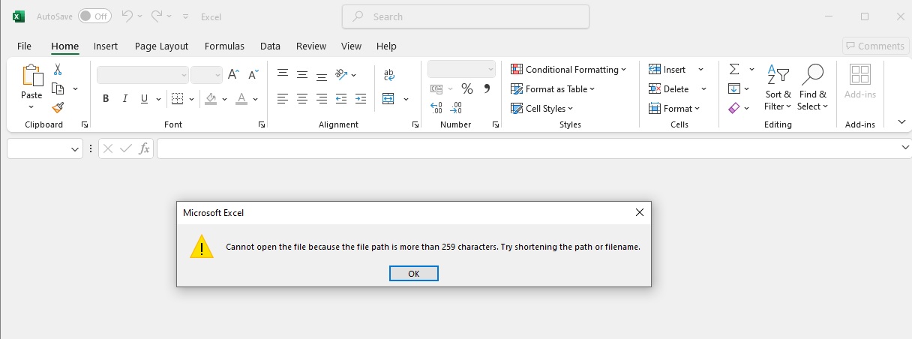Click Center alignment icon
This screenshot has height=339, width=912.
coord(302,98)
